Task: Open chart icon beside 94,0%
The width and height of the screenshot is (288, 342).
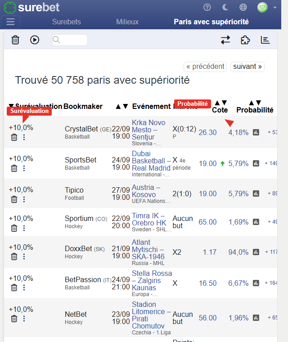Action: 256,252
